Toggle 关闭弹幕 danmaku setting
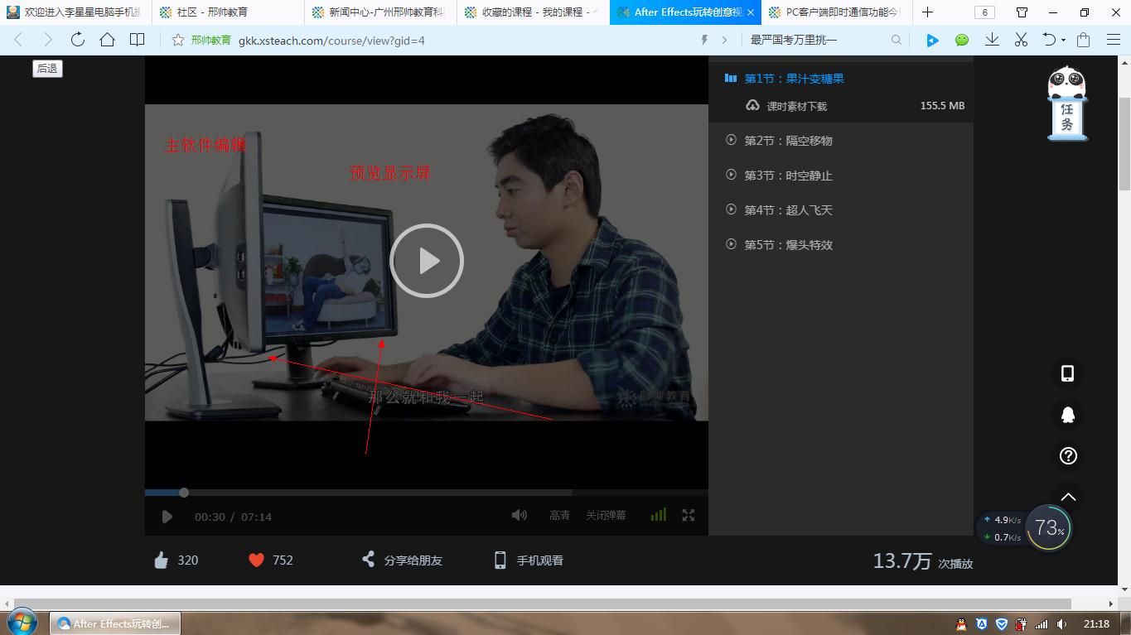This screenshot has width=1131, height=635. click(x=606, y=515)
